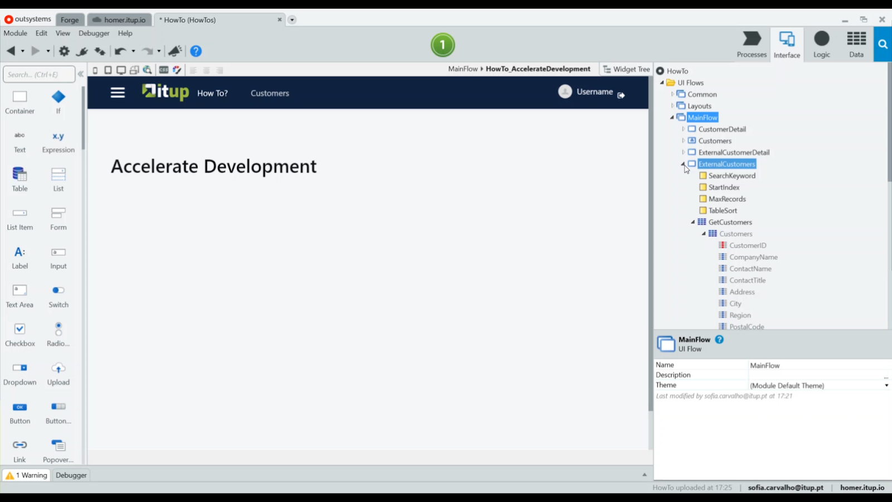
Task: Open the blue Help question icon
Action: pos(196,51)
